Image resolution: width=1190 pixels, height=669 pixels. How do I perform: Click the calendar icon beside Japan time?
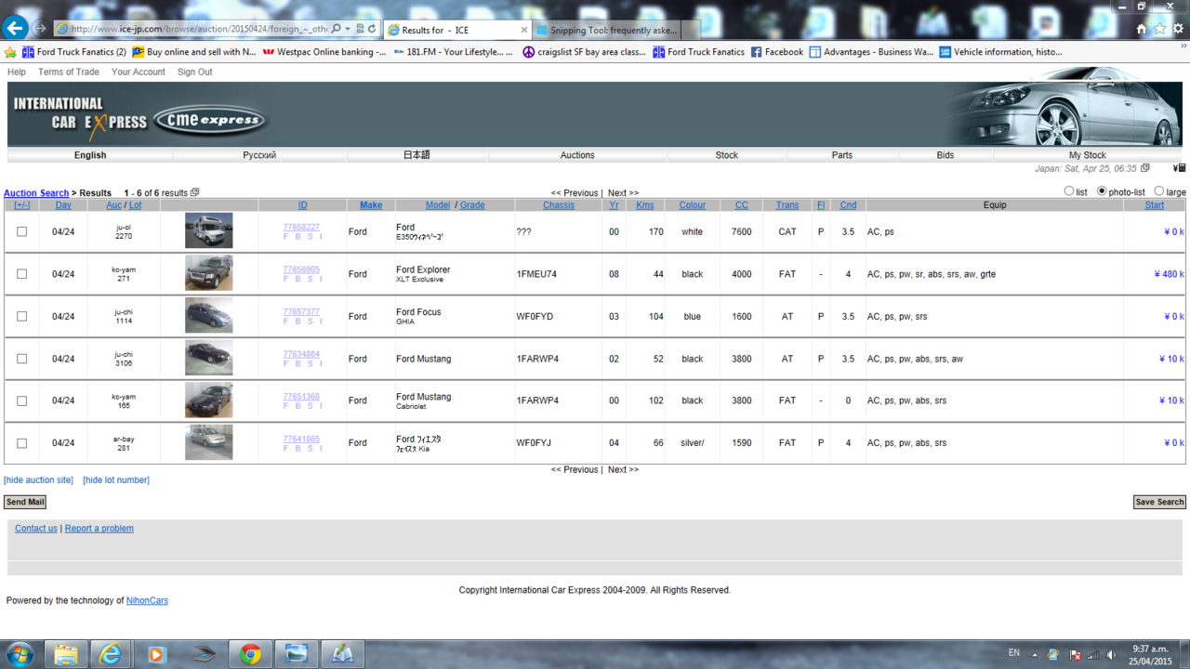pyautogui.click(x=1144, y=168)
